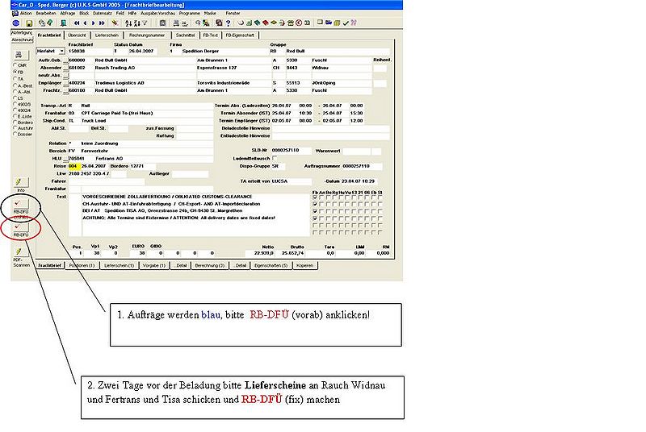Open lookup button next to HLU
The image size is (646, 432).
point(65,159)
